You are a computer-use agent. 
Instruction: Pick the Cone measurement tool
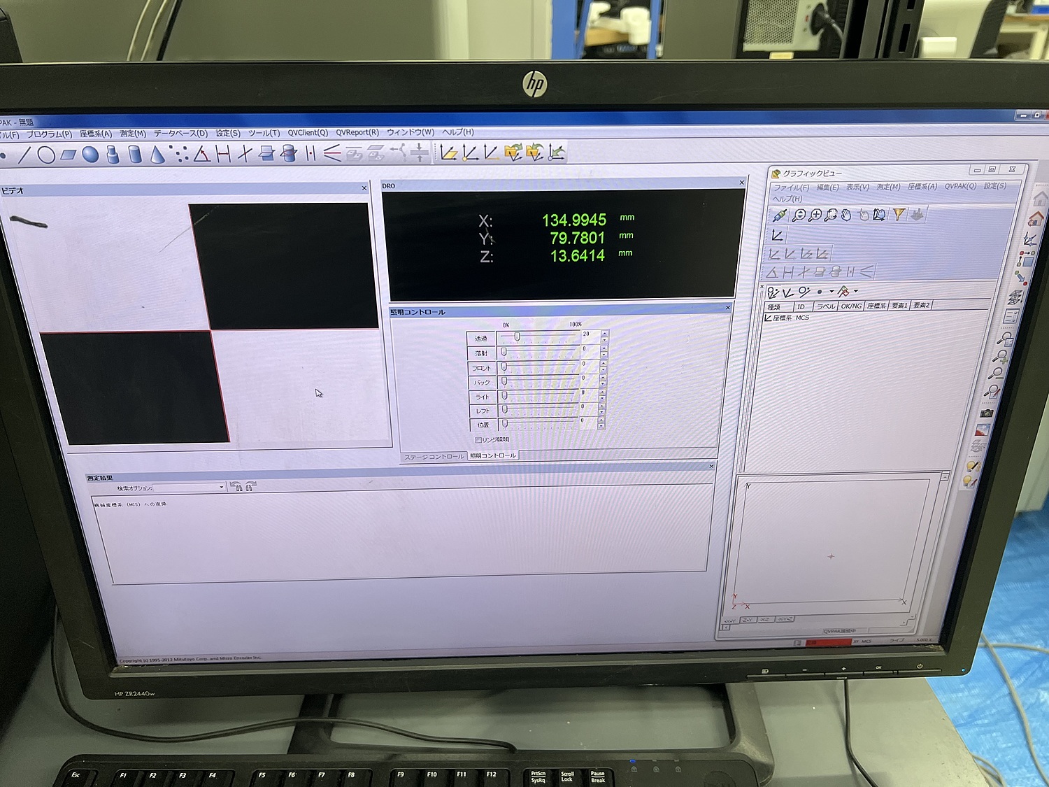[157, 155]
